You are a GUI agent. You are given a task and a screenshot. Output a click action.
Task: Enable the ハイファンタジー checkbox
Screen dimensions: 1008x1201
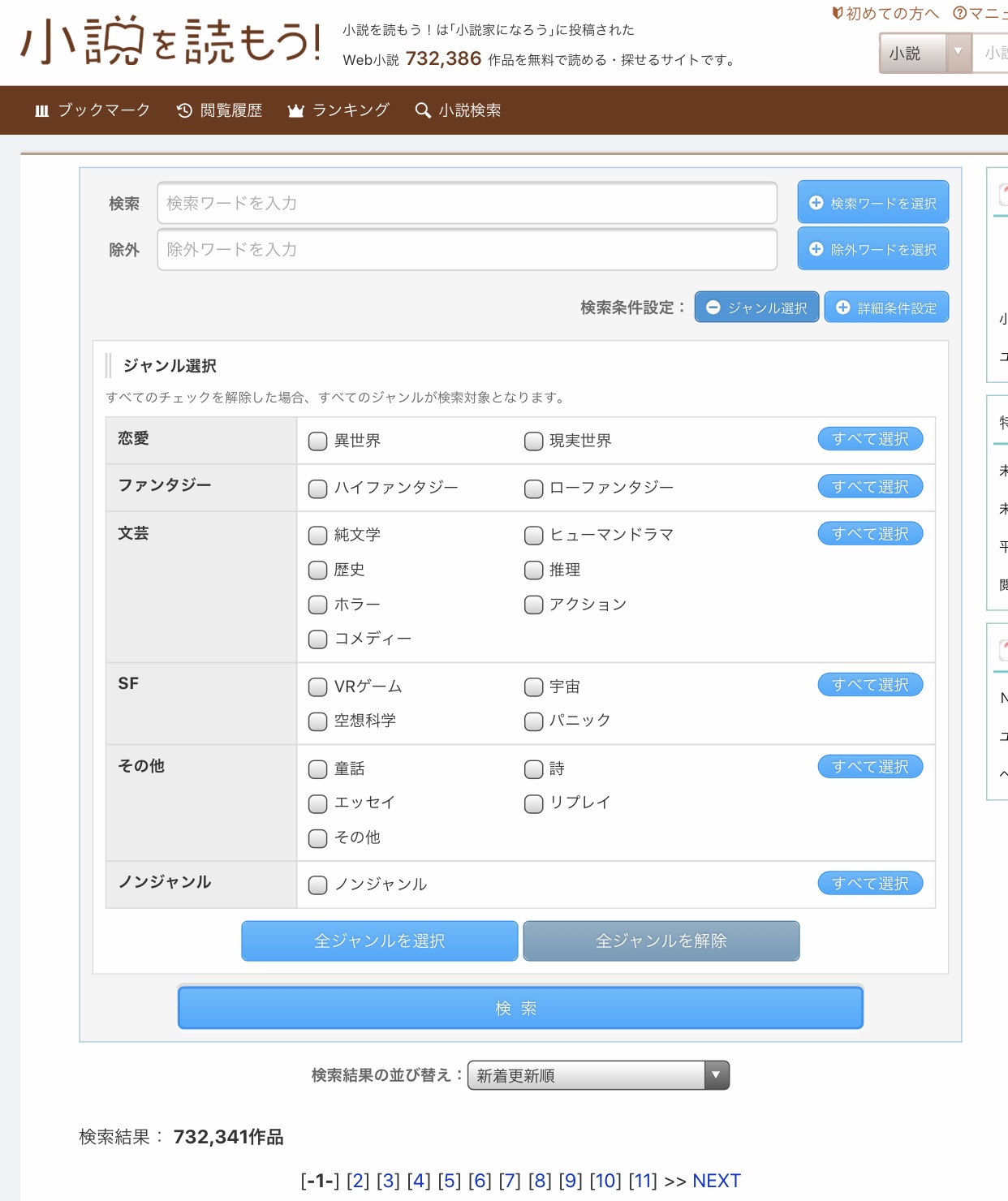(x=317, y=489)
